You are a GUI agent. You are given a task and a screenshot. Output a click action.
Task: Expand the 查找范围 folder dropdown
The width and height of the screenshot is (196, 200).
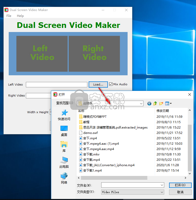(x=141, y=103)
